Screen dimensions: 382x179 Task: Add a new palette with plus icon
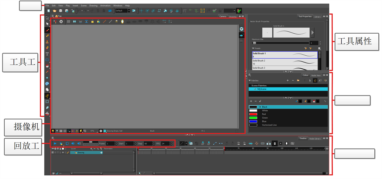[x=287, y=80]
